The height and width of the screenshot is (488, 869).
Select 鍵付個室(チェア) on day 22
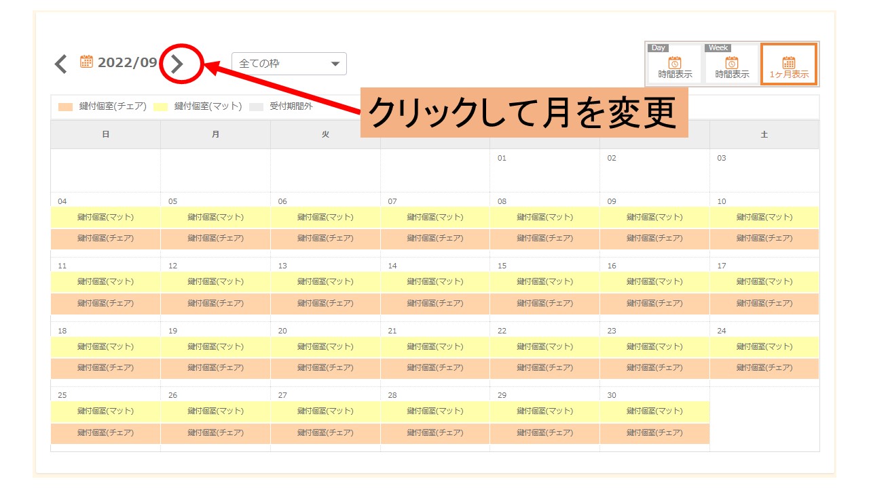(x=545, y=368)
